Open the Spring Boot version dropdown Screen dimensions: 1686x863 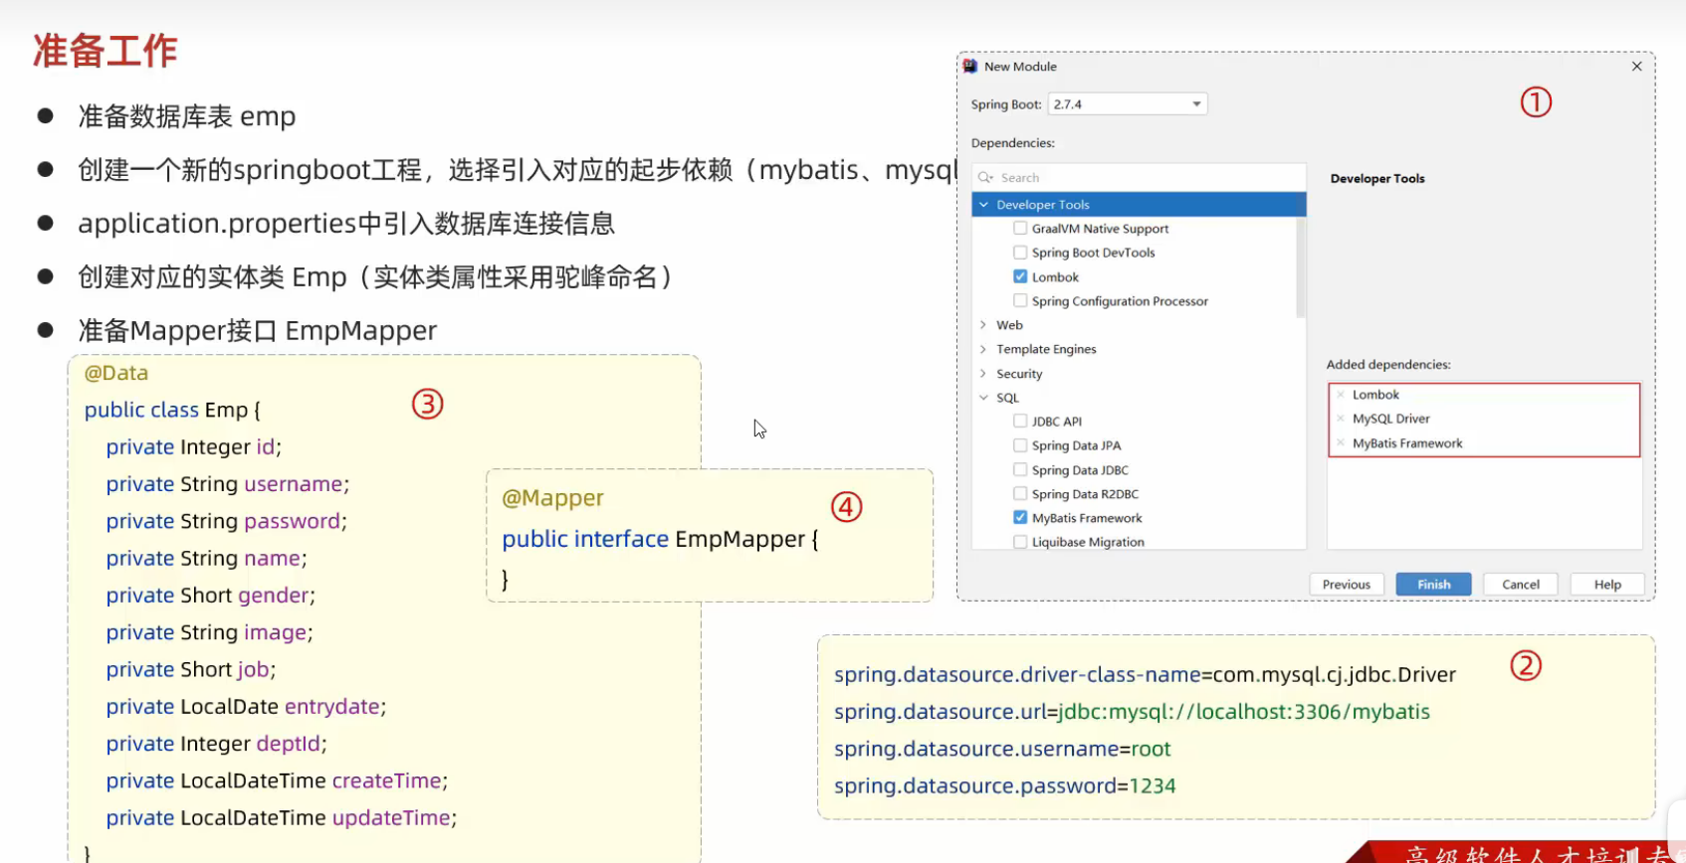[1195, 104]
